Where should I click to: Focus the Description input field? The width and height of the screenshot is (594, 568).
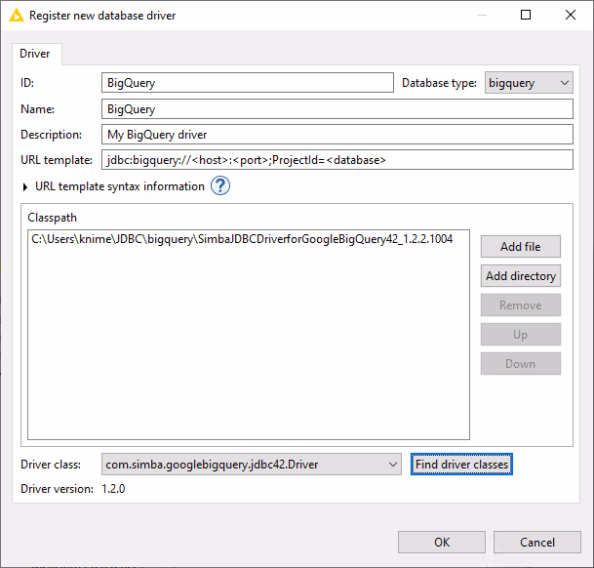coord(337,135)
